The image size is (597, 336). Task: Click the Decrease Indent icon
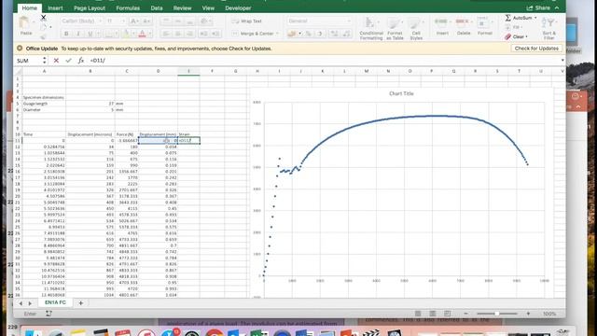click(203, 34)
